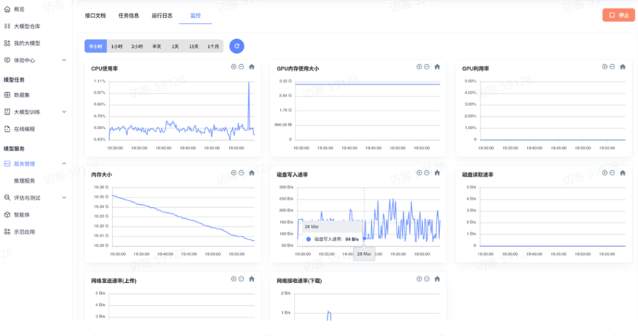
Task: Zoom in on the 磁盘读取速率 chart
Action: click(605, 173)
